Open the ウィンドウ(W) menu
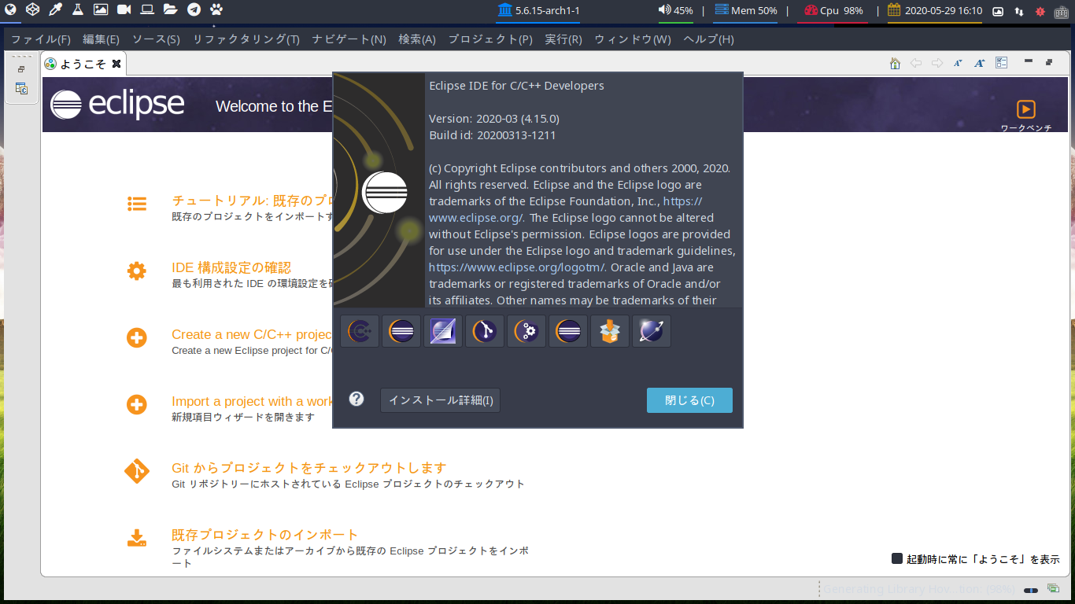Image resolution: width=1075 pixels, height=604 pixels. 633,39
